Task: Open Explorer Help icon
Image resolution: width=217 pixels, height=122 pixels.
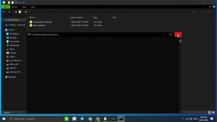Action: click(214, 7)
